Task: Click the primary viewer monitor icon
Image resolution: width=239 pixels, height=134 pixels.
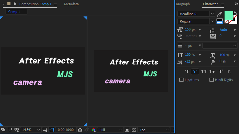Action: tap(10, 130)
